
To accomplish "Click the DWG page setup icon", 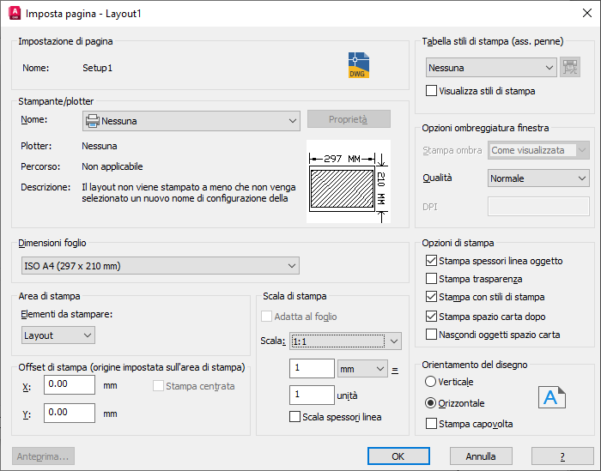I will tap(359, 65).
